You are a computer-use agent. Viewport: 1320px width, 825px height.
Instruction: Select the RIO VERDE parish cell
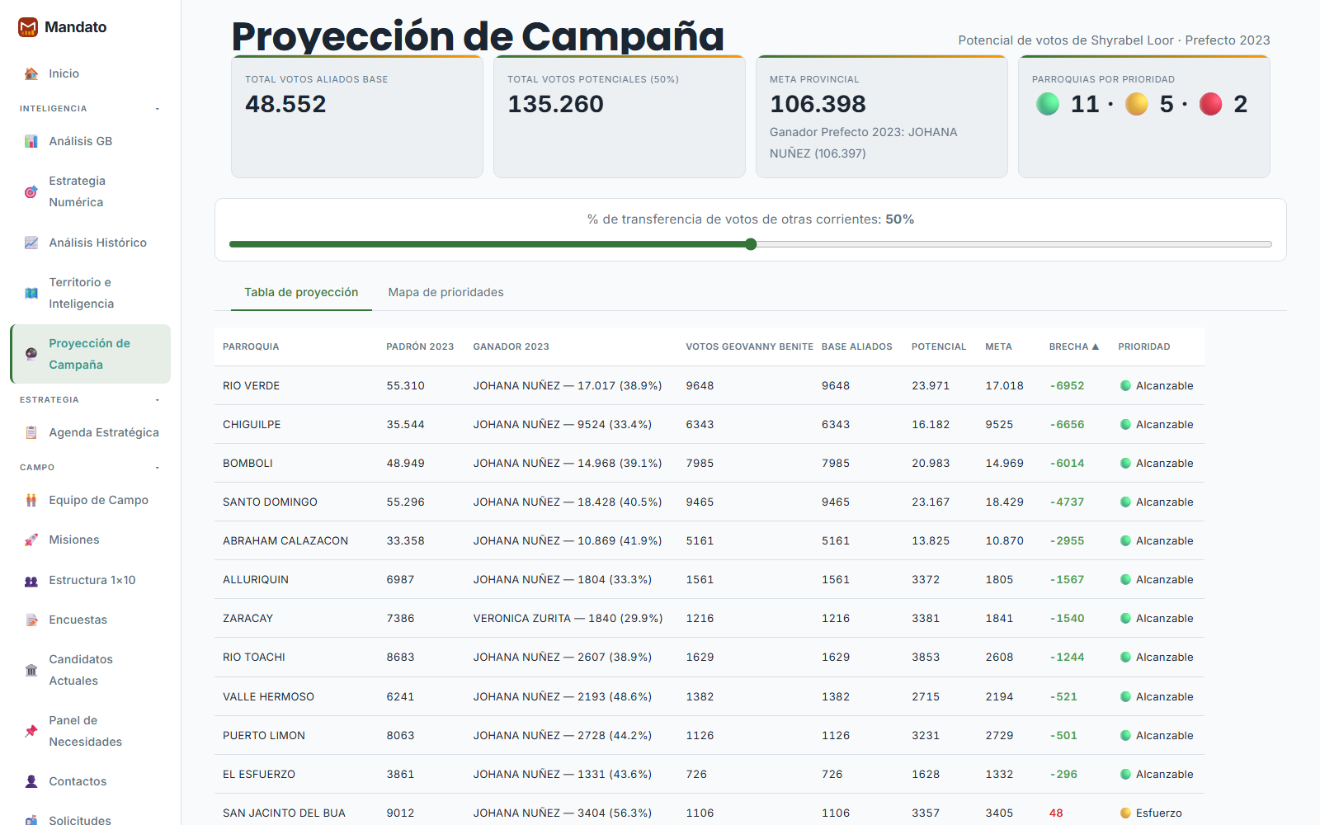click(251, 385)
